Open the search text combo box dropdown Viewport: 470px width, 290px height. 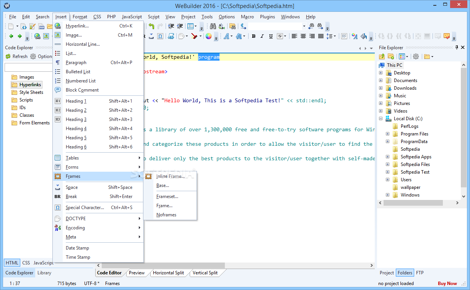[304, 26]
